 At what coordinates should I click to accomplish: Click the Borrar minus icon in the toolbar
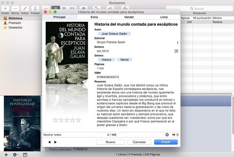[15, 9]
